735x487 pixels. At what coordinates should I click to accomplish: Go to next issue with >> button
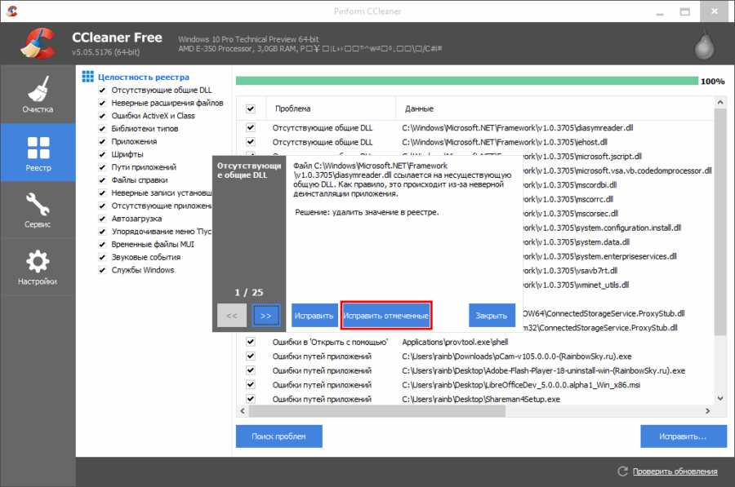[265, 315]
